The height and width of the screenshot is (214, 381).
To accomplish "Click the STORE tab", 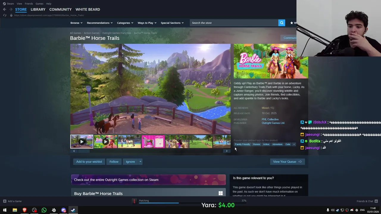I will [21, 10].
